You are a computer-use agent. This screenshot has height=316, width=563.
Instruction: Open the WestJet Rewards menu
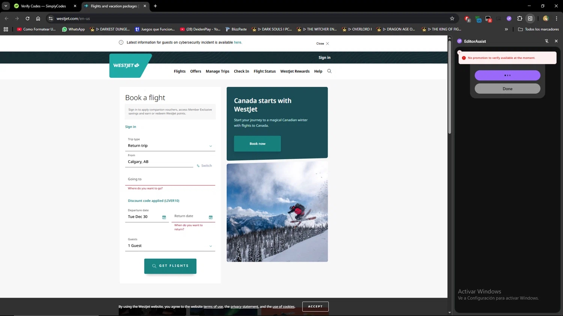pos(295,71)
